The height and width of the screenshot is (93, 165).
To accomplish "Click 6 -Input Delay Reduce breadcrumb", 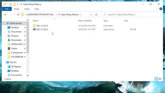I will click(x=69, y=14).
